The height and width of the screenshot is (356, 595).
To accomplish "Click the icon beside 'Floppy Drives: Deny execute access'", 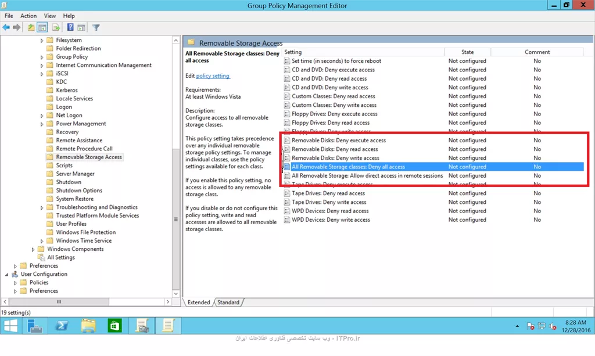I will (x=287, y=114).
